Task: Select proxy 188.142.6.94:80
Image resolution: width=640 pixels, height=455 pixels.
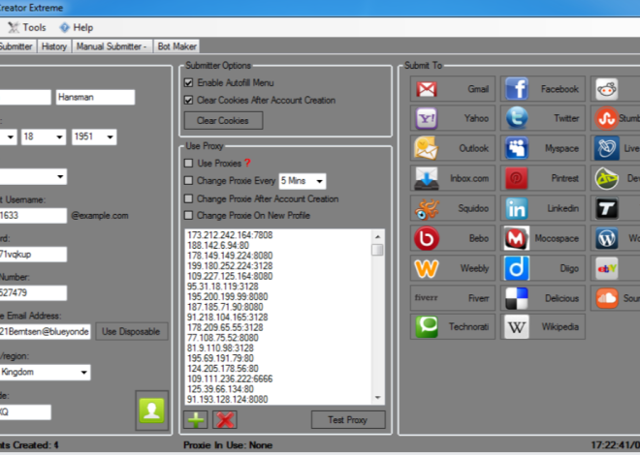Action: point(218,245)
